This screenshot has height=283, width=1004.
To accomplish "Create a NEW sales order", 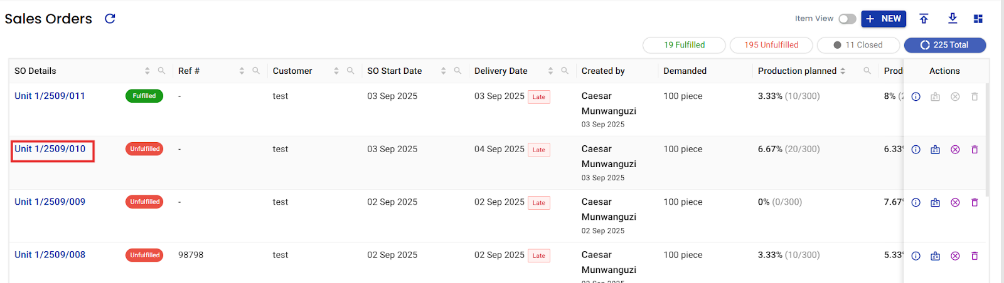I will pyautogui.click(x=884, y=19).
